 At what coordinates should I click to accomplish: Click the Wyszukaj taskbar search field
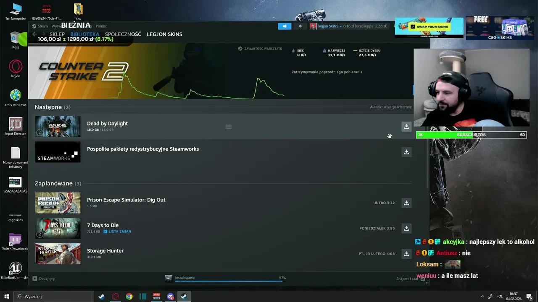tap(54, 297)
